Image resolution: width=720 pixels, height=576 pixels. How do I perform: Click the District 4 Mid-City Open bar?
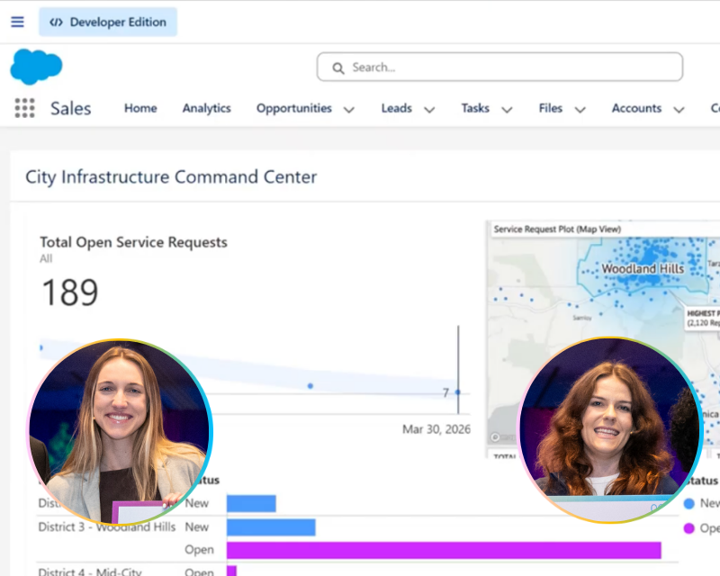pos(231,571)
